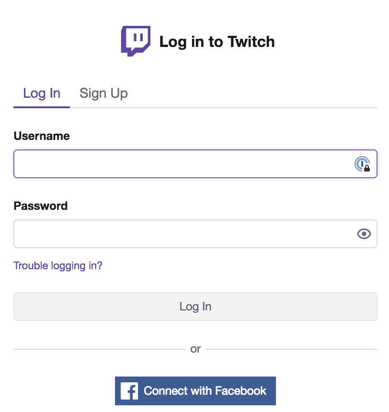Click the gray divider line under the tabs

coord(224,107)
